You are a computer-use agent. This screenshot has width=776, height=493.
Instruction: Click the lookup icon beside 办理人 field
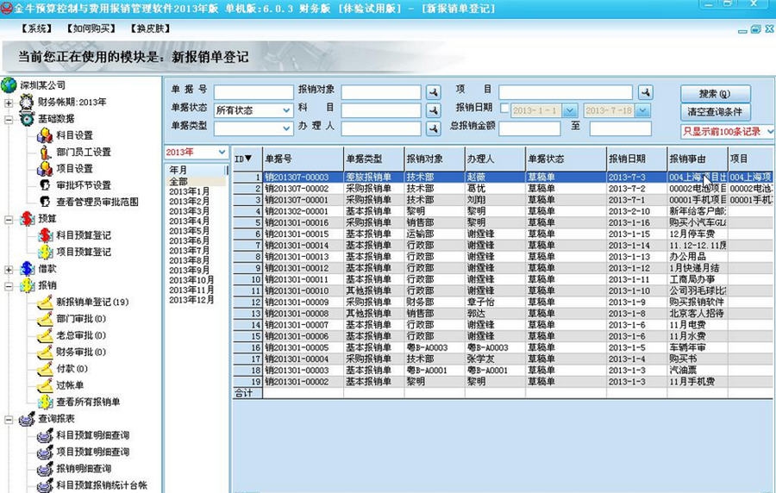[434, 128]
